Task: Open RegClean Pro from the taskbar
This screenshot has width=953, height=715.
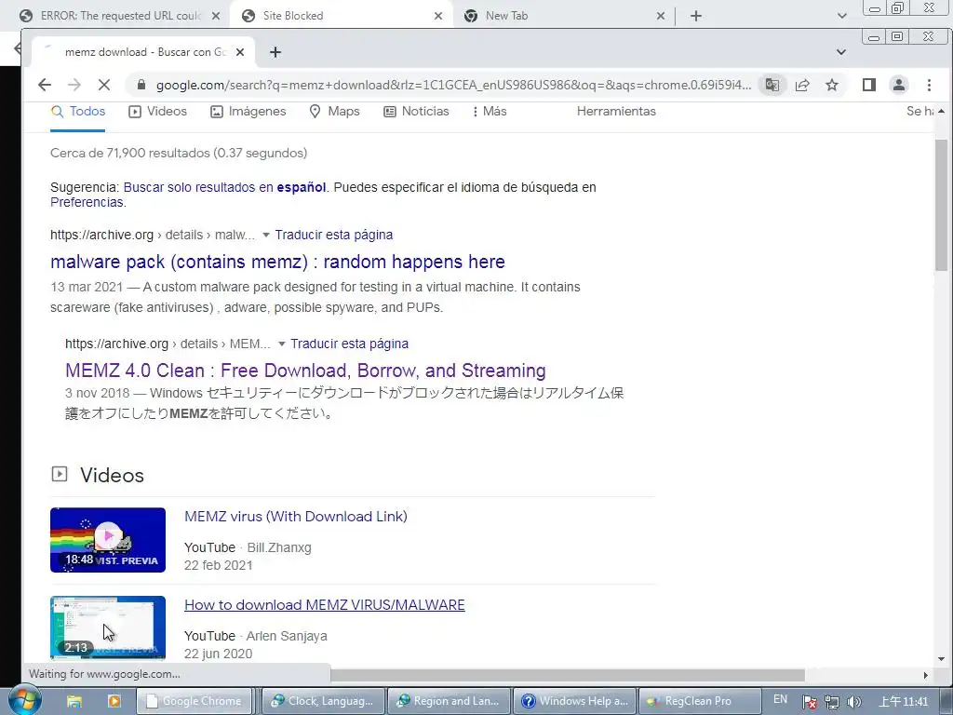Action: 700,701
